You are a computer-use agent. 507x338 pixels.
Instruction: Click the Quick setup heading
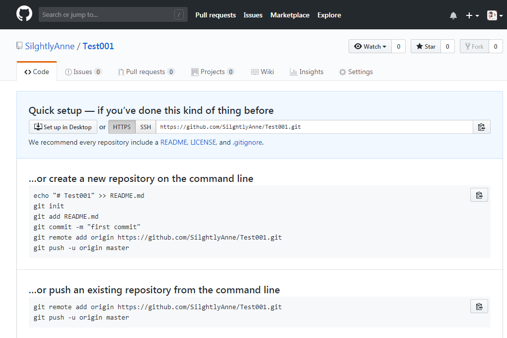(151, 110)
